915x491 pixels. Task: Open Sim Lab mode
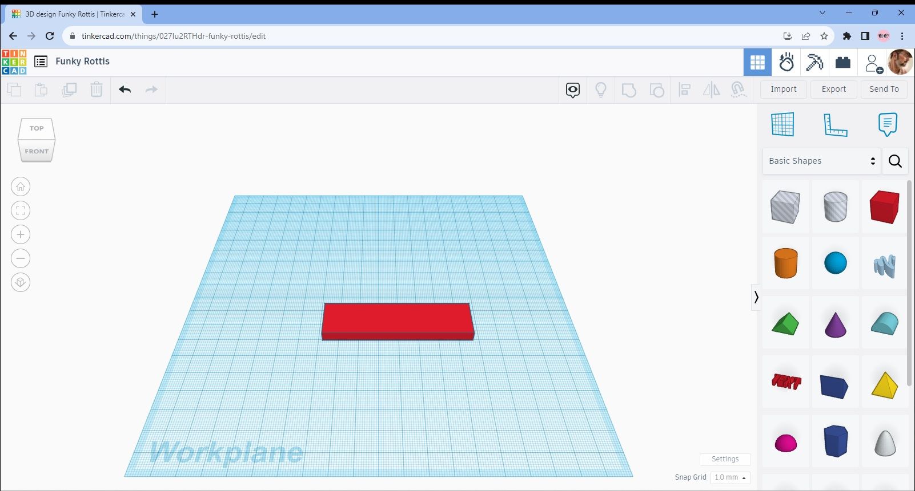point(786,62)
